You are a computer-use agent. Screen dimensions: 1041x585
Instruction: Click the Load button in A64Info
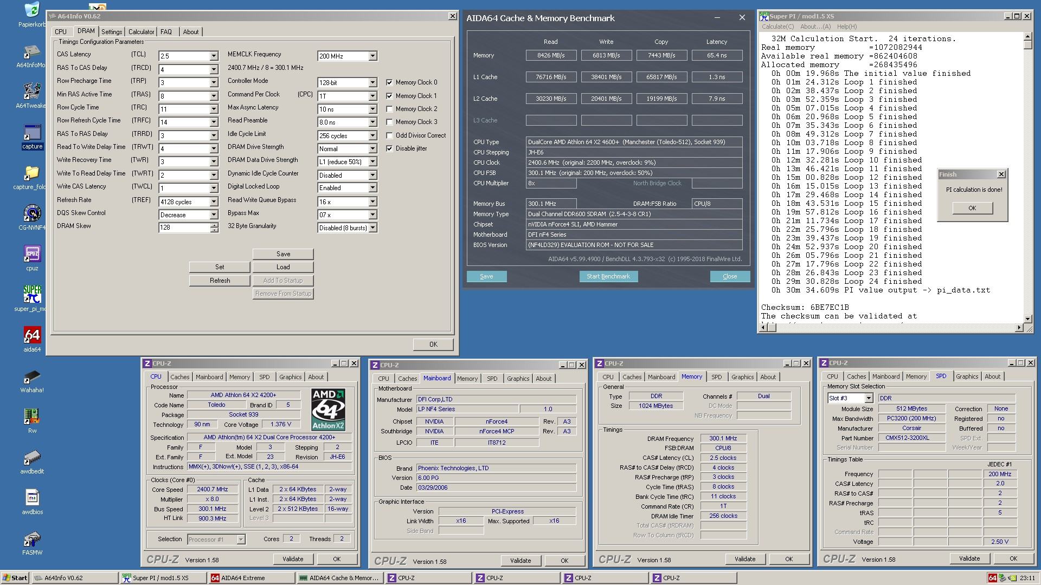pyautogui.click(x=283, y=267)
